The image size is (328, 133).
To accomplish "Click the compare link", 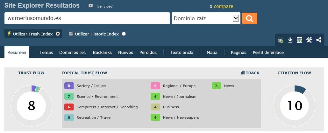I will click(223, 6).
